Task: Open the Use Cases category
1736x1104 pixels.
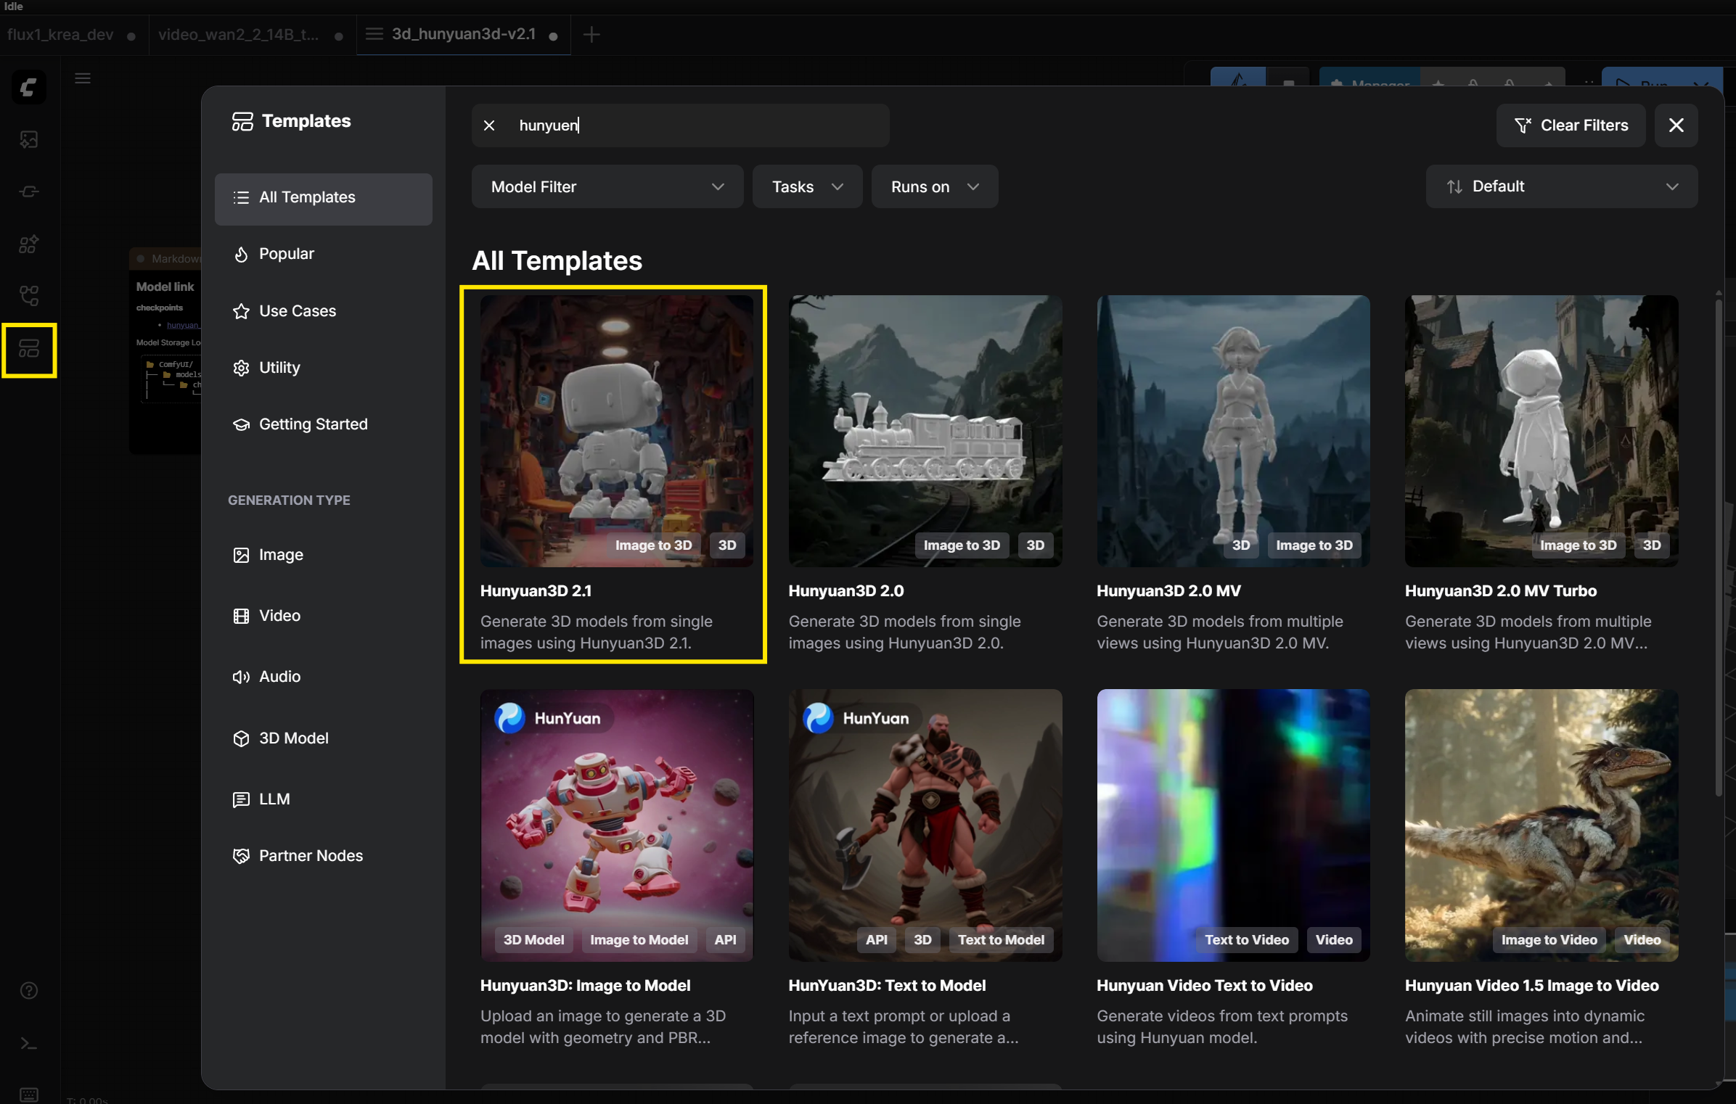Action: coord(324,311)
